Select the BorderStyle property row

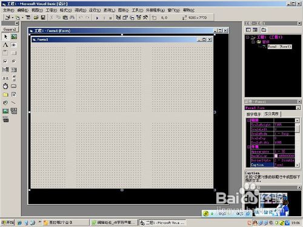pyautogui.click(x=273, y=160)
